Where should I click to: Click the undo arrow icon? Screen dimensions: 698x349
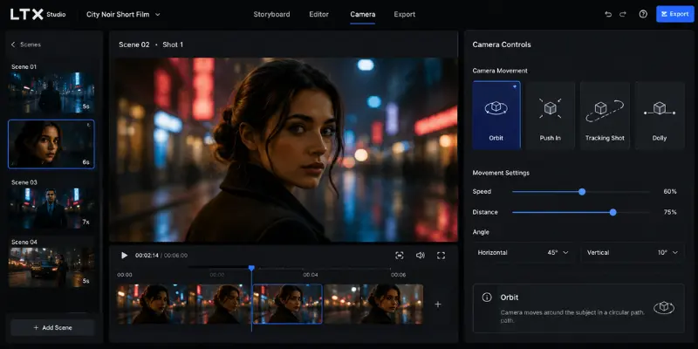[x=608, y=14]
